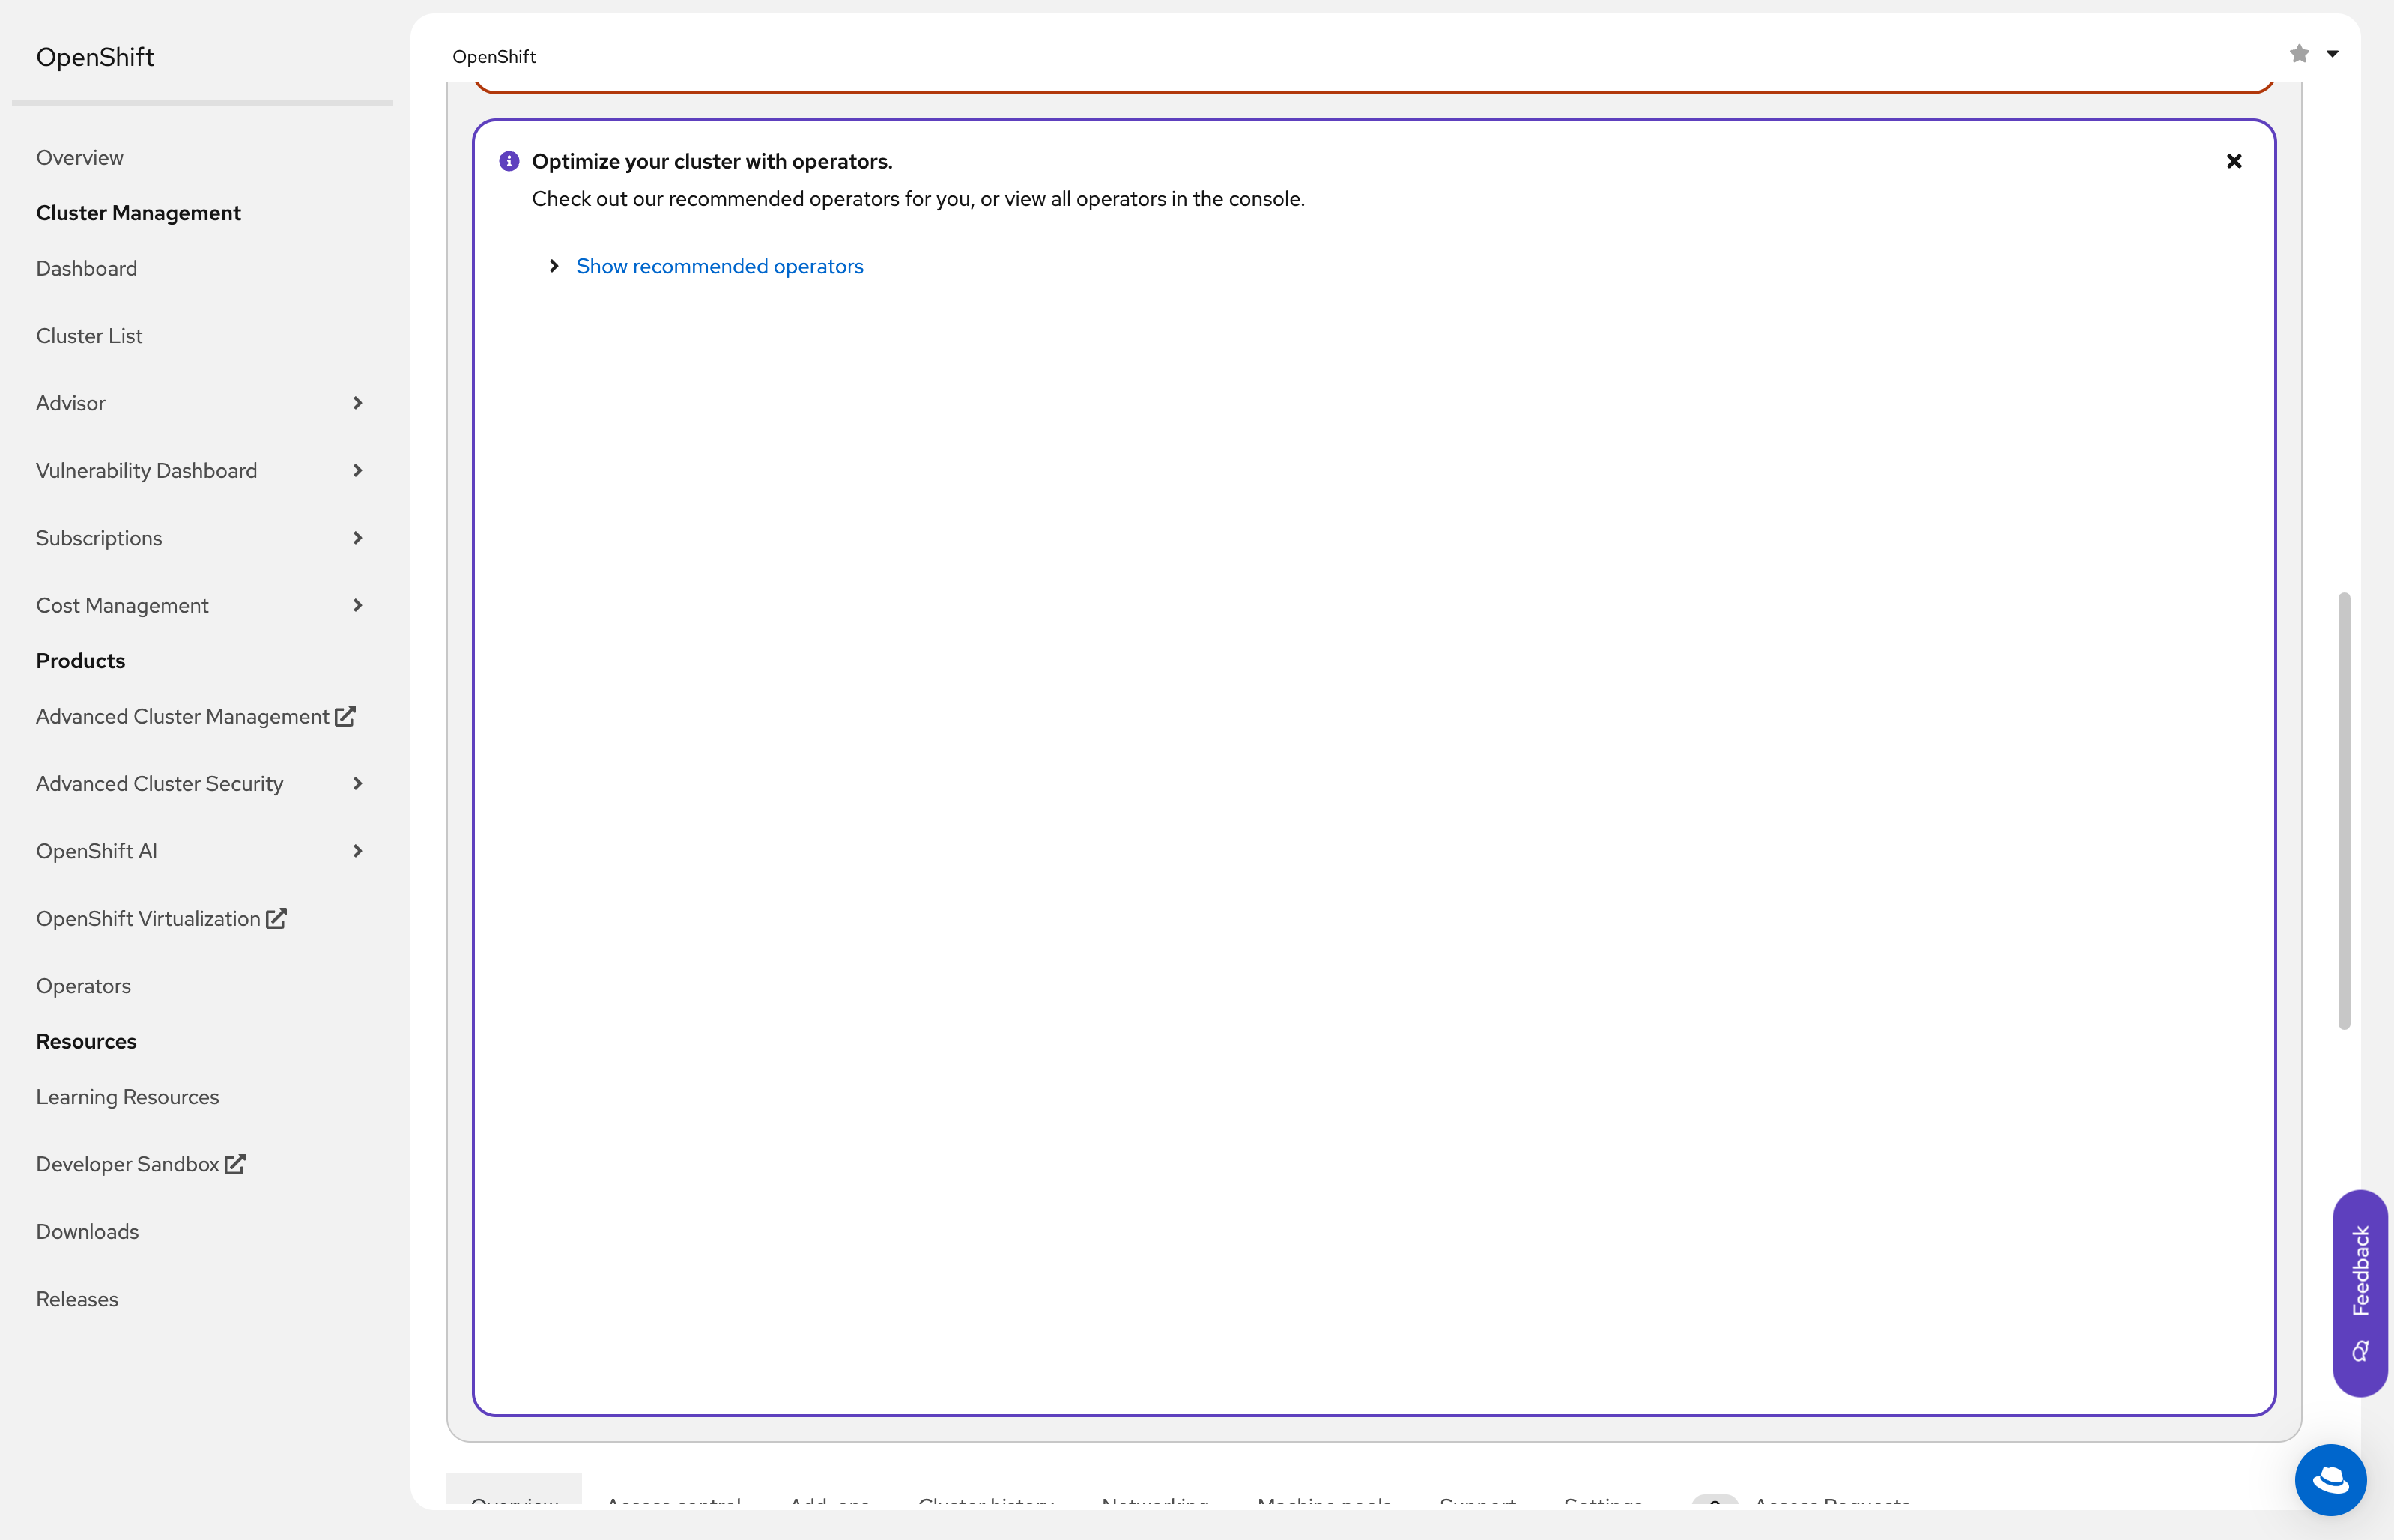Open the Downloads navigation item
This screenshot has height=1540, width=2394.
87,1232
